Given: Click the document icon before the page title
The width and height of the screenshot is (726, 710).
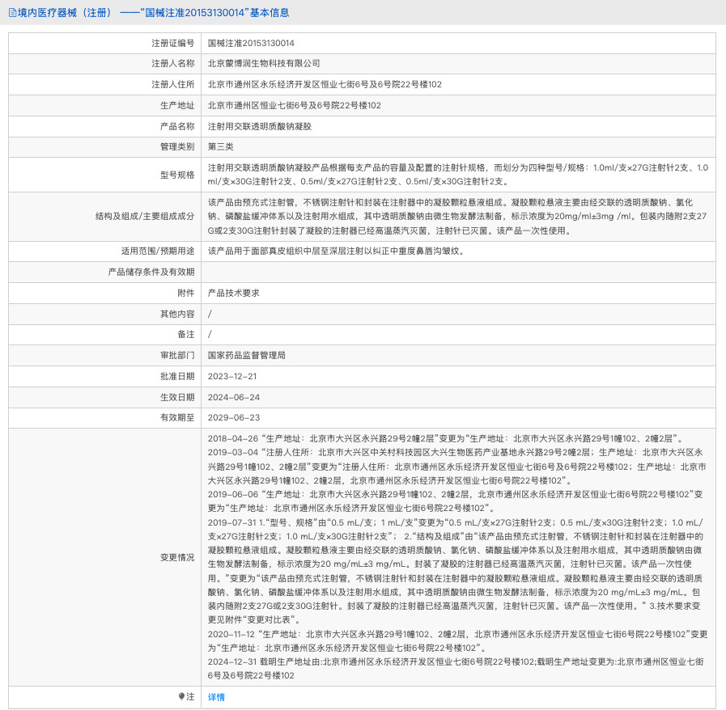Looking at the screenshot, I should [11, 13].
